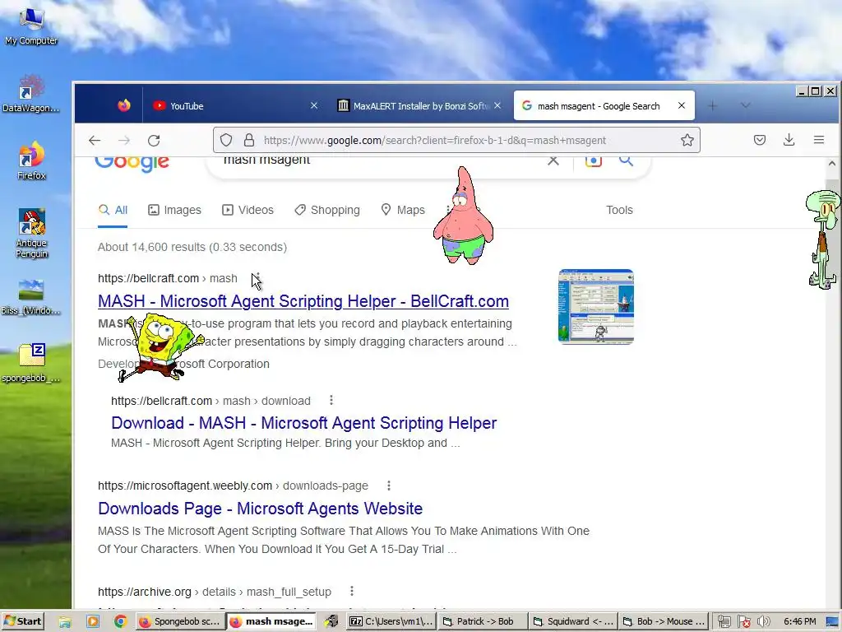Open the Windows Start menu
The height and width of the screenshot is (632, 842).
(x=22, y=621)
